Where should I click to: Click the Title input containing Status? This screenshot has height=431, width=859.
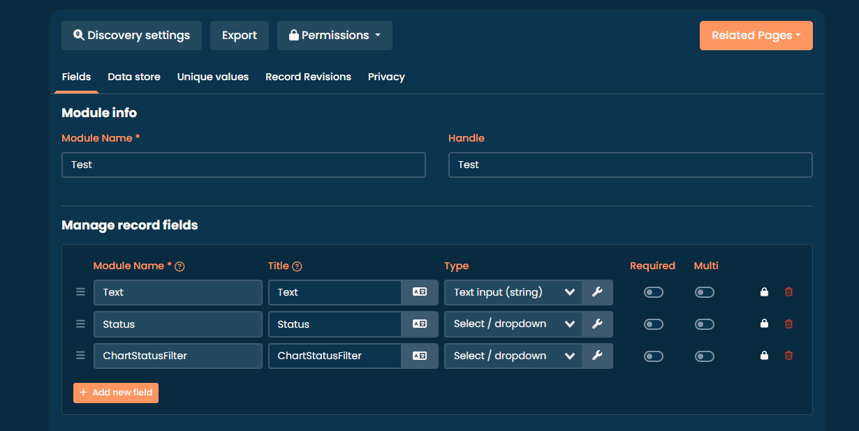pos(335,324)
